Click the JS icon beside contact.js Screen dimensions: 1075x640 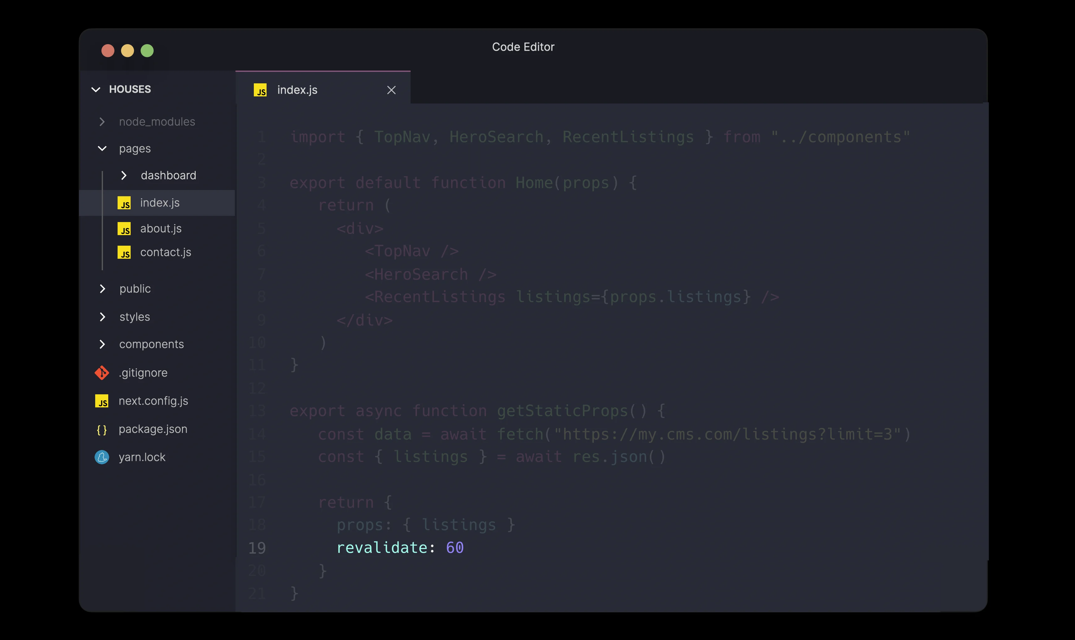tap(124, 252)
